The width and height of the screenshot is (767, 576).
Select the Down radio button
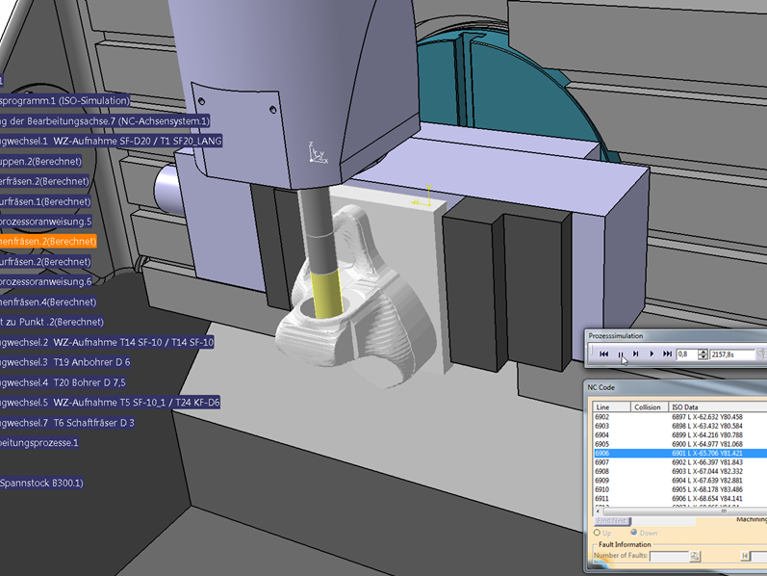pos(634,533)
